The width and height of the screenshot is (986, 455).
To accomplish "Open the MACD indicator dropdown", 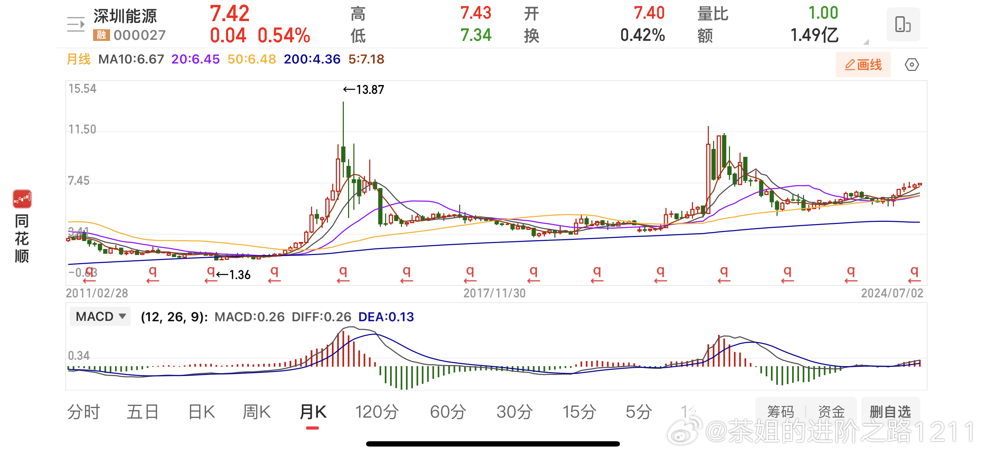I will tap(100, 316).
